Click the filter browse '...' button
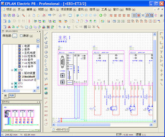The height and width of the screenshot is (137, 165). (x=15, y=36)
